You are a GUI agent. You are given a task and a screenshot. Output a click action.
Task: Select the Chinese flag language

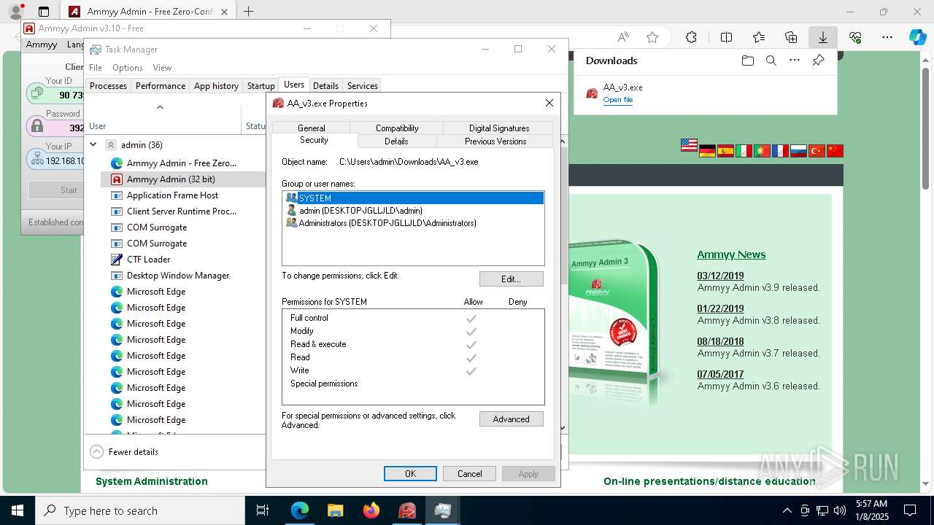pyautogui.click(x=835, y=151)
